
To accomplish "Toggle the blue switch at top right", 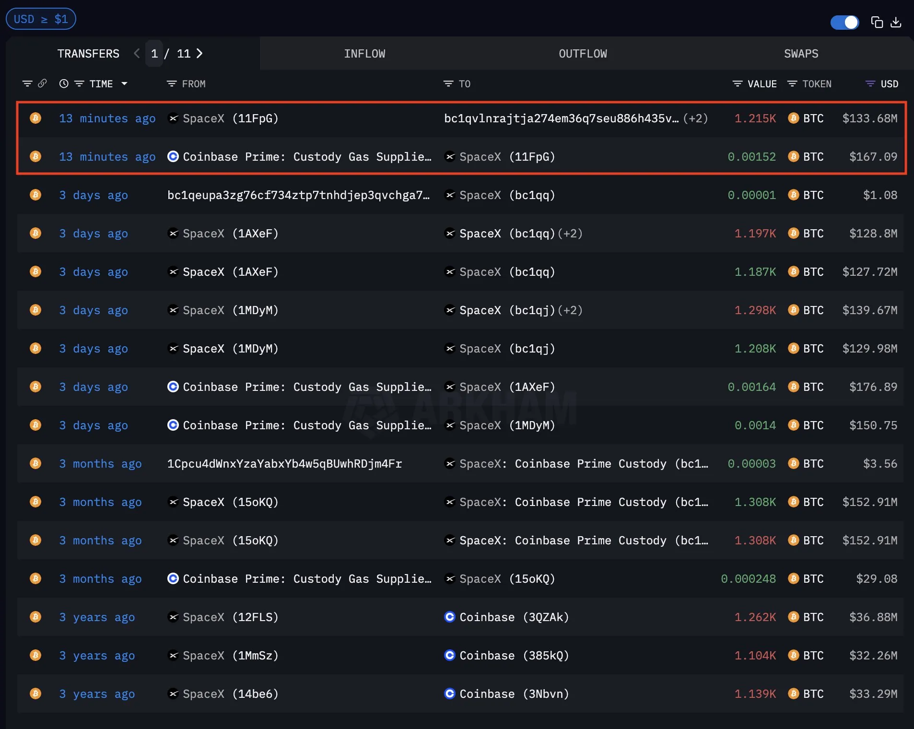I will pyautogui.click(x=844, y=22).
